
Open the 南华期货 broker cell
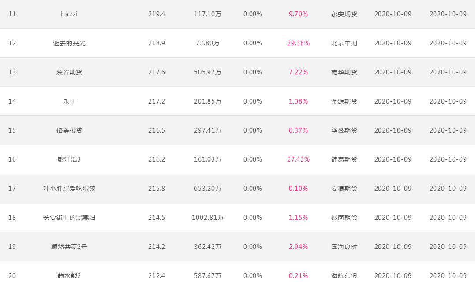point(344,72)
